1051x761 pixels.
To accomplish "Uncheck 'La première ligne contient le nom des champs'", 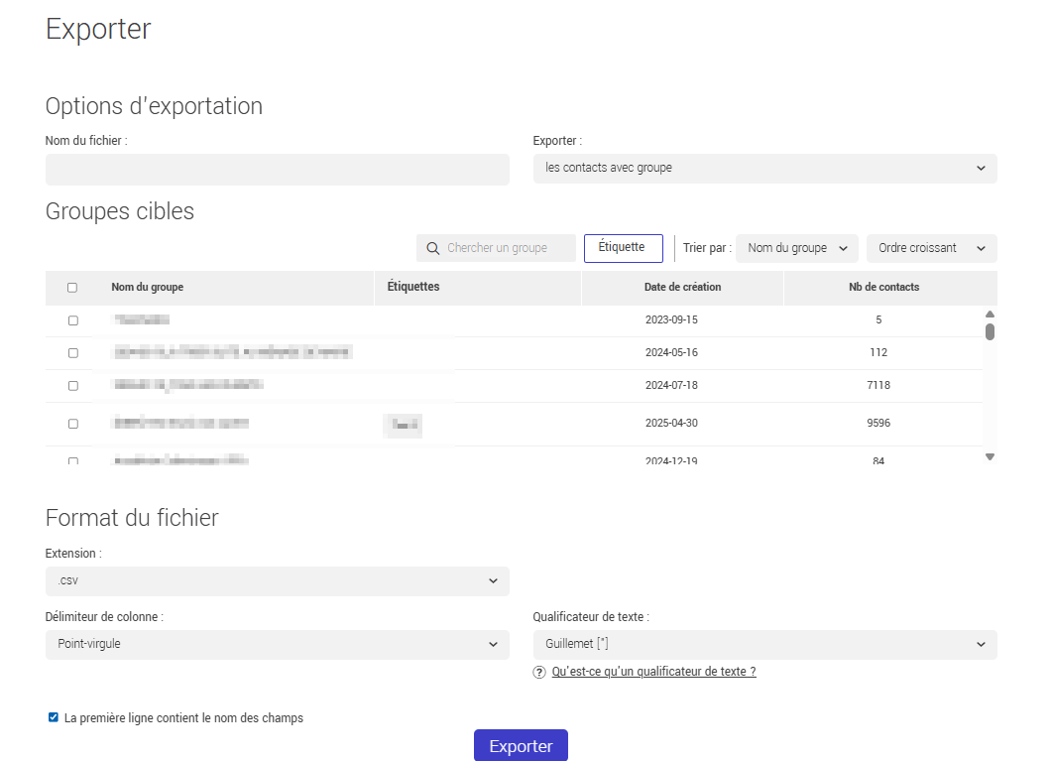I will [x=52, y=717].
